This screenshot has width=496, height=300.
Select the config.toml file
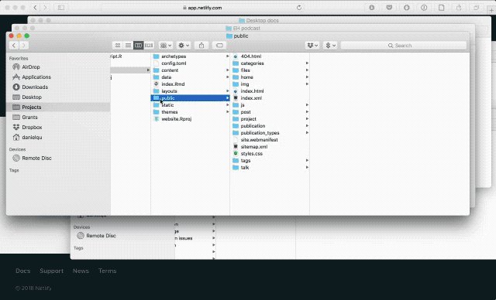(x=190, y=63)
